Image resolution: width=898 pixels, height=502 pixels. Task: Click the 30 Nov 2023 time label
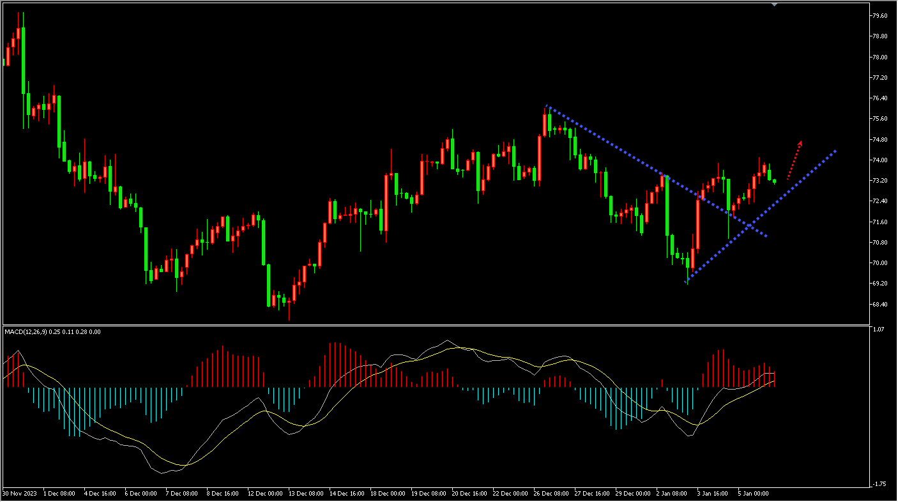pyautogui.click(x=19, y=494)
